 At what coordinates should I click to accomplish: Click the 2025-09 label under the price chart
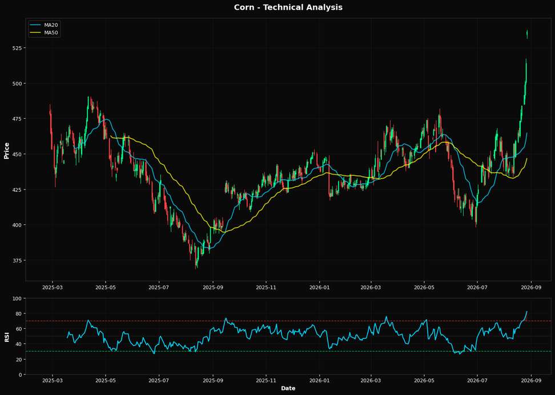tap(213, 287)
